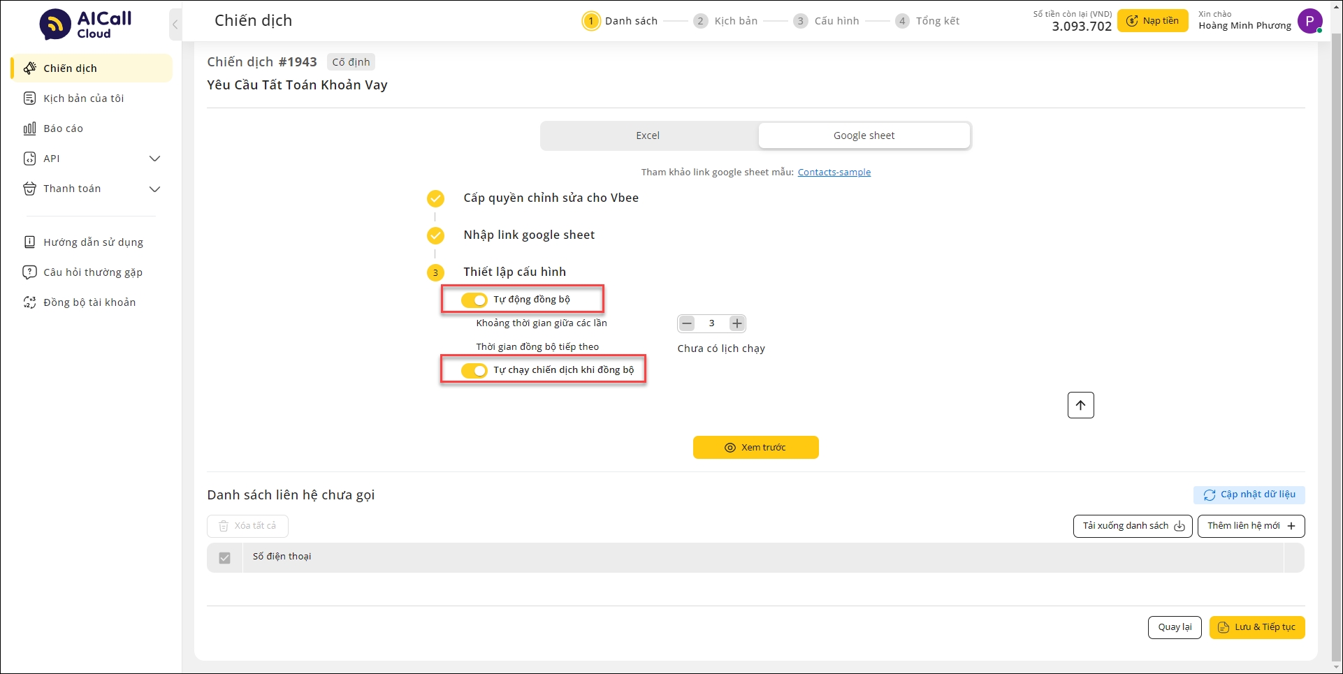
Task: Decrease the sync interval with minus
Action: (687, 323)
